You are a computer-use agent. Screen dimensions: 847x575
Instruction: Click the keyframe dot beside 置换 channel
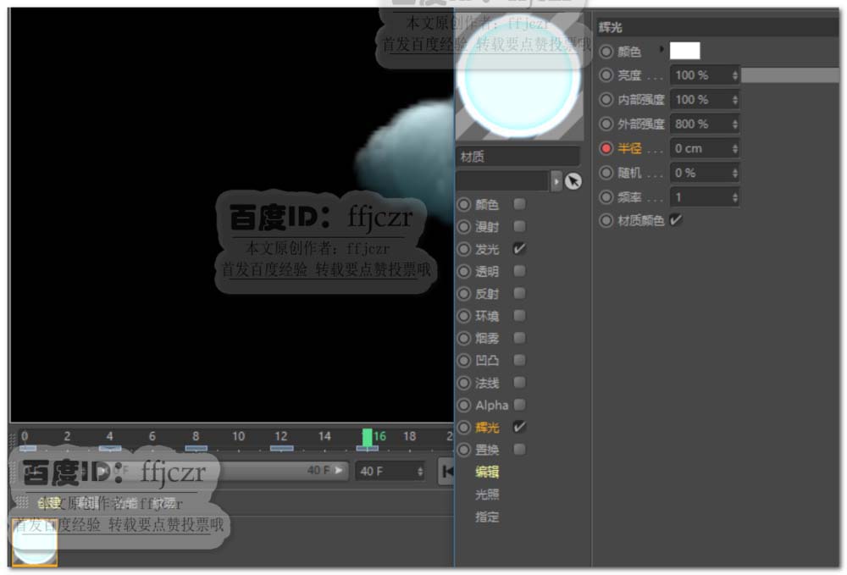(464, 450)
